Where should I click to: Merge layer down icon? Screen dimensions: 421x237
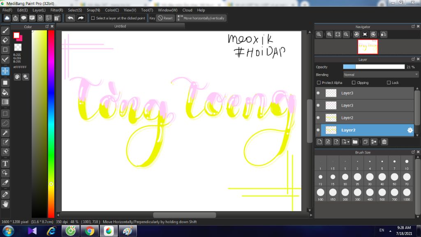(374, 142)
